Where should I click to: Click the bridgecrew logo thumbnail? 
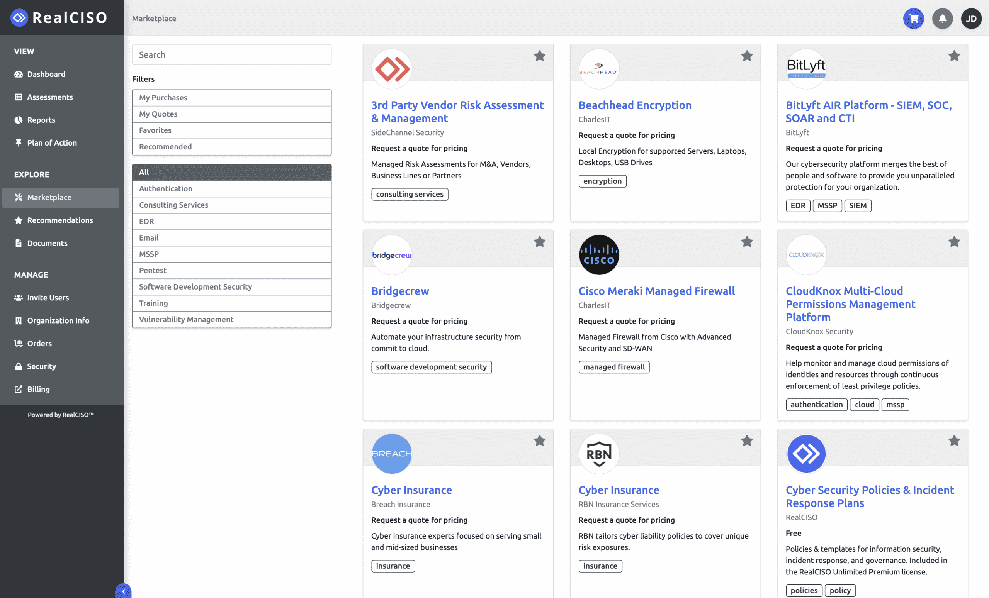click(392, 255)
